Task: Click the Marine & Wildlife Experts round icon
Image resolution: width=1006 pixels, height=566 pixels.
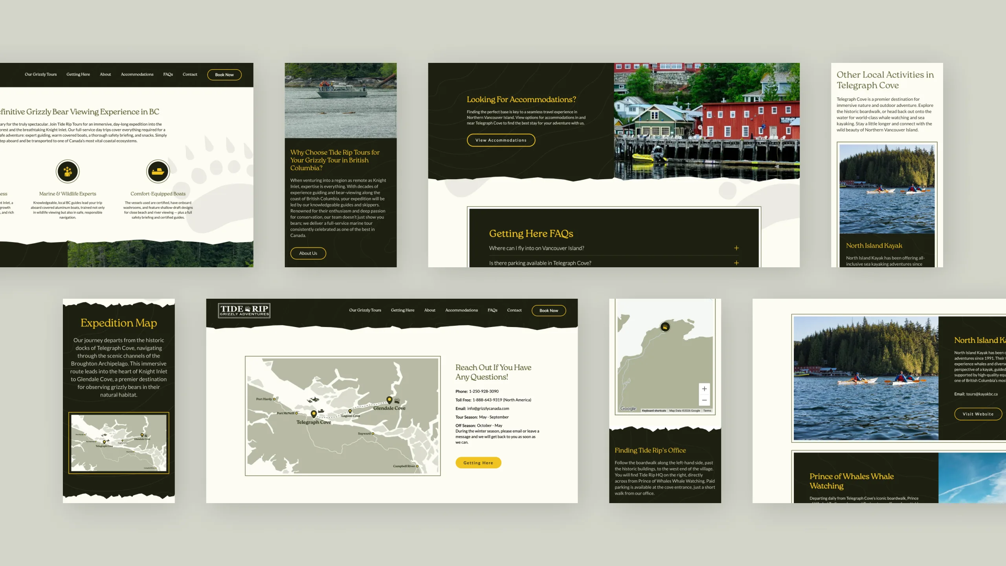Action: point(68,171)
